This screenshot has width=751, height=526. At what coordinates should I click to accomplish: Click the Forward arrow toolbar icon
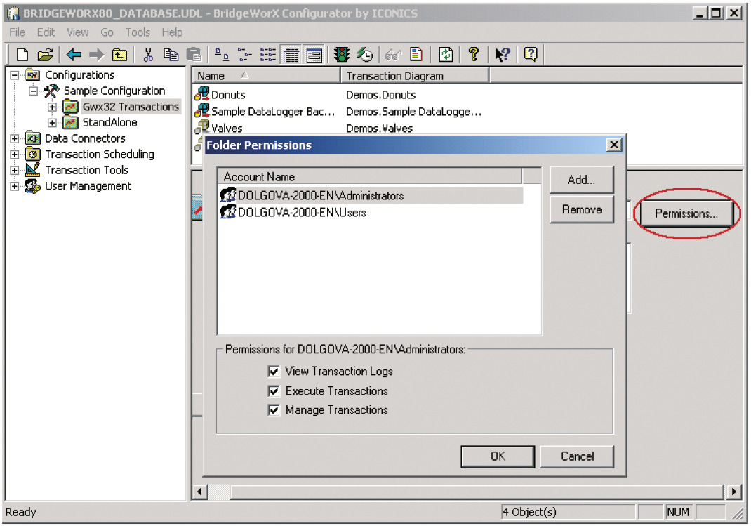point(96,55)
